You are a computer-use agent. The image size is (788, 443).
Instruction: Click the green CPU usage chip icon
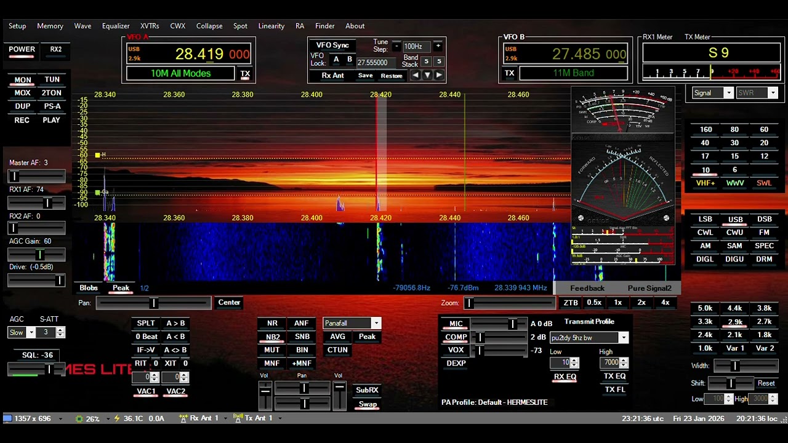pos(79,418)
